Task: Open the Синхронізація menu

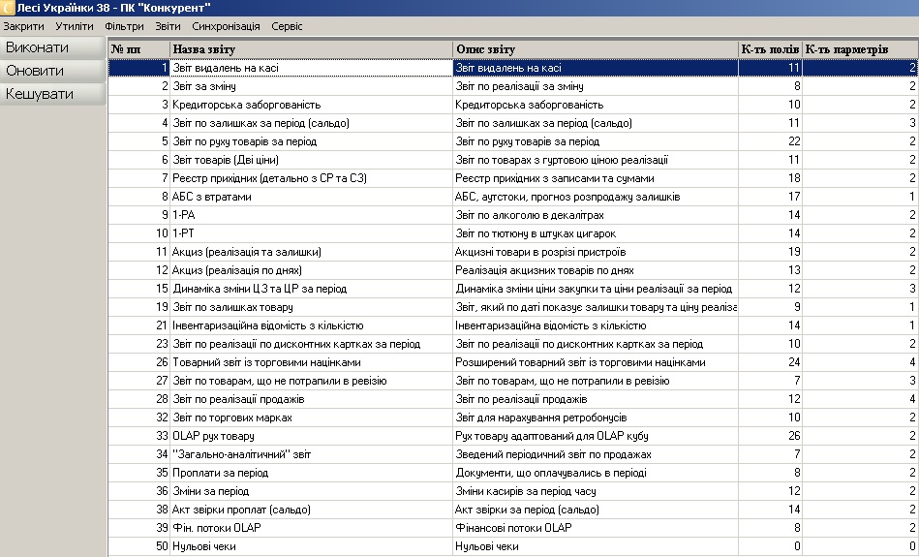Action: click(x=226, y=26)
